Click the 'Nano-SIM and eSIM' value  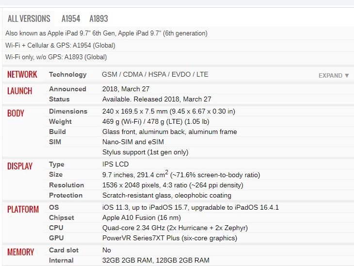133,142
